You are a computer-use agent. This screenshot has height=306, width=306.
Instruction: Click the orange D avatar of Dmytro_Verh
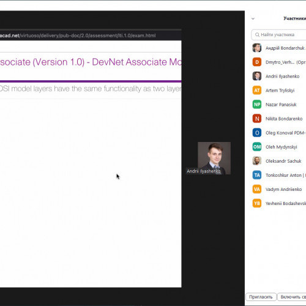pyautogui.click(x=257, y=62)
